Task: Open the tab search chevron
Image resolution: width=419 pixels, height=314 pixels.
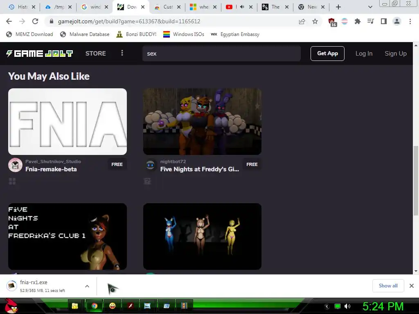Action: 370,7
